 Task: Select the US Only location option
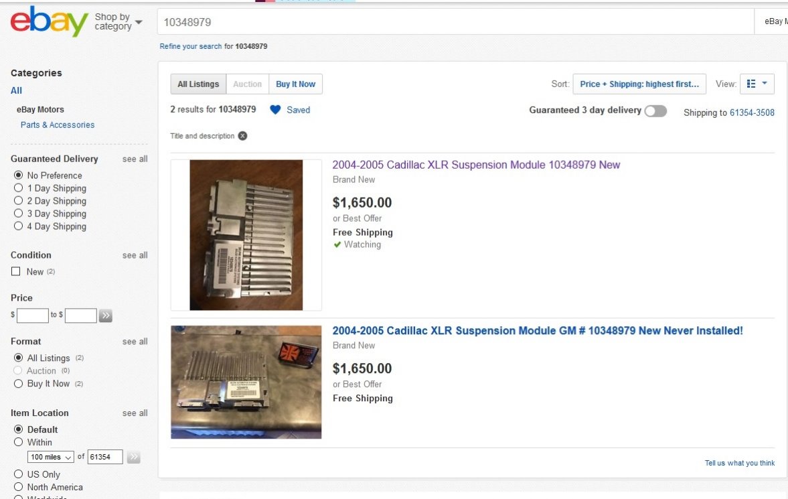pos(19,474)
